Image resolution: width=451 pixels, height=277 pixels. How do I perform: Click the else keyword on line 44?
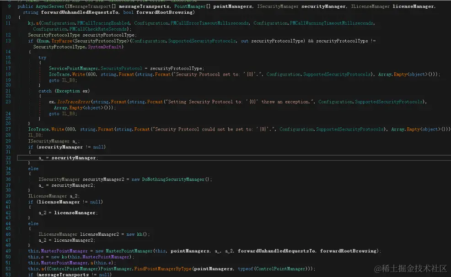(33, 224)
